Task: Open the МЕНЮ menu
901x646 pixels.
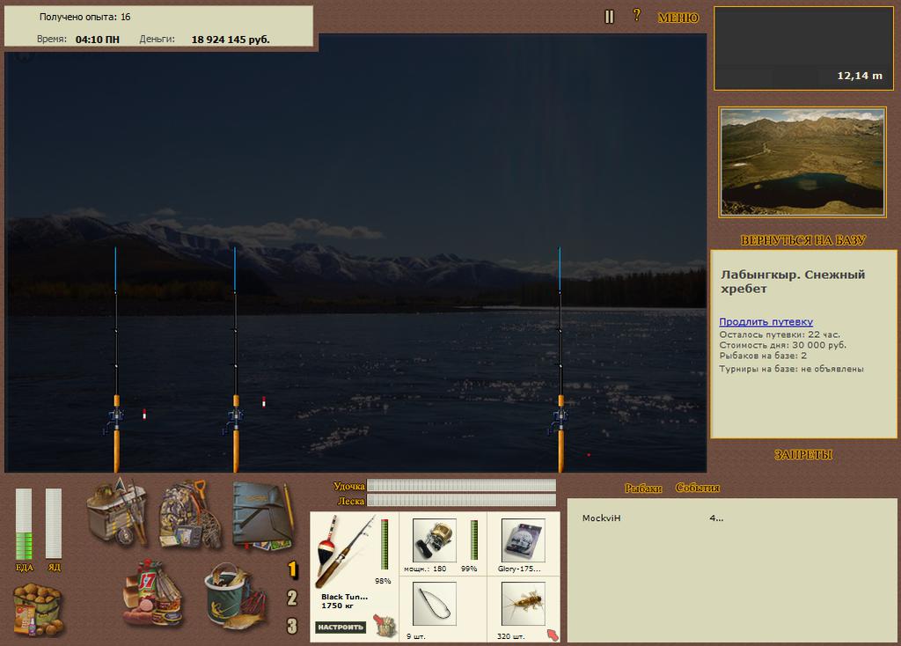Action: click(x=678, y=18)
